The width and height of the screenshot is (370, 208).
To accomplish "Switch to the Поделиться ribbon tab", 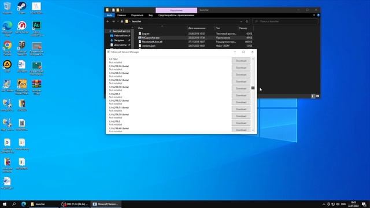I will [137, 15].
